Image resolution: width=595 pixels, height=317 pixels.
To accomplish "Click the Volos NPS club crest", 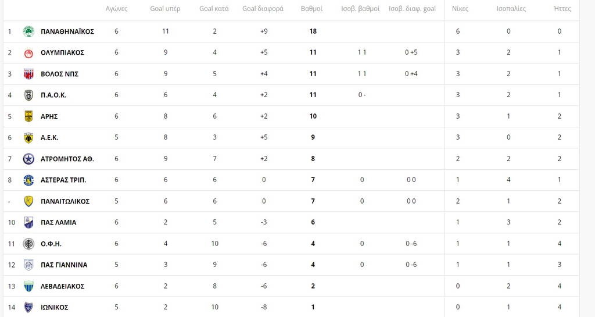I will click(28, 74).
